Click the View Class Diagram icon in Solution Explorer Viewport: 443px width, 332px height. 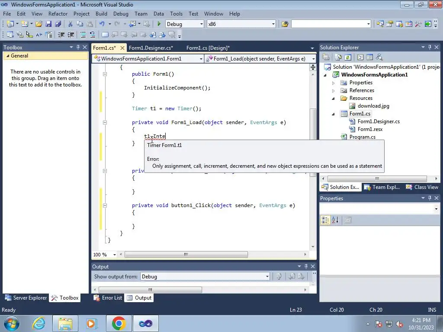379,57
